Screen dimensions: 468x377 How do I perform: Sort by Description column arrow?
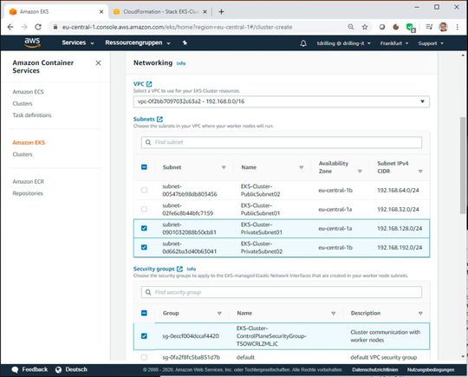(x=420, y=314)
